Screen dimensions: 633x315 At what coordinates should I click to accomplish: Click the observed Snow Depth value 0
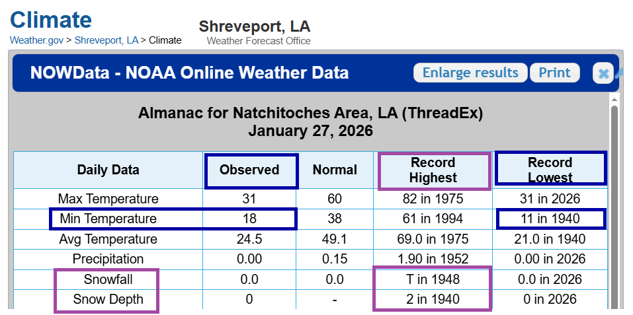click(249, 299)
